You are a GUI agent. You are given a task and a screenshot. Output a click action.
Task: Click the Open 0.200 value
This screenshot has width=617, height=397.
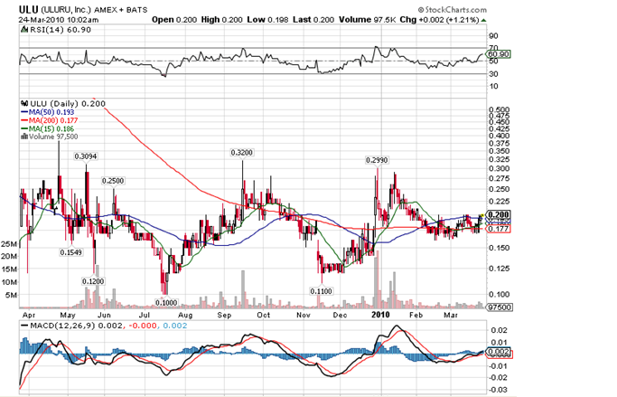pyautogui.click(x=174, y=20)
